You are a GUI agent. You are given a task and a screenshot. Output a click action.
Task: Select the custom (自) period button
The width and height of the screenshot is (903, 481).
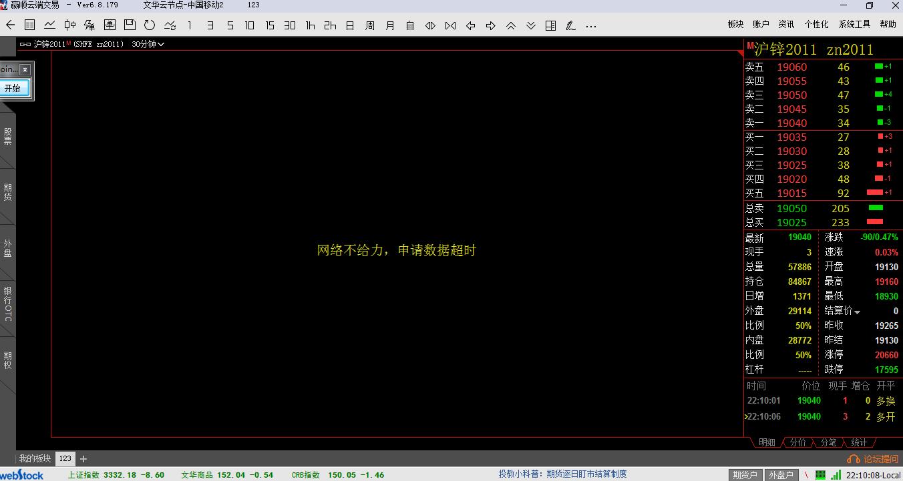point(410,25)
